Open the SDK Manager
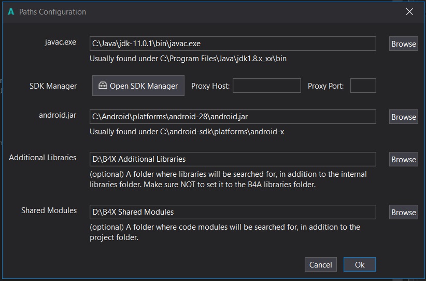 tap(138, 86)
